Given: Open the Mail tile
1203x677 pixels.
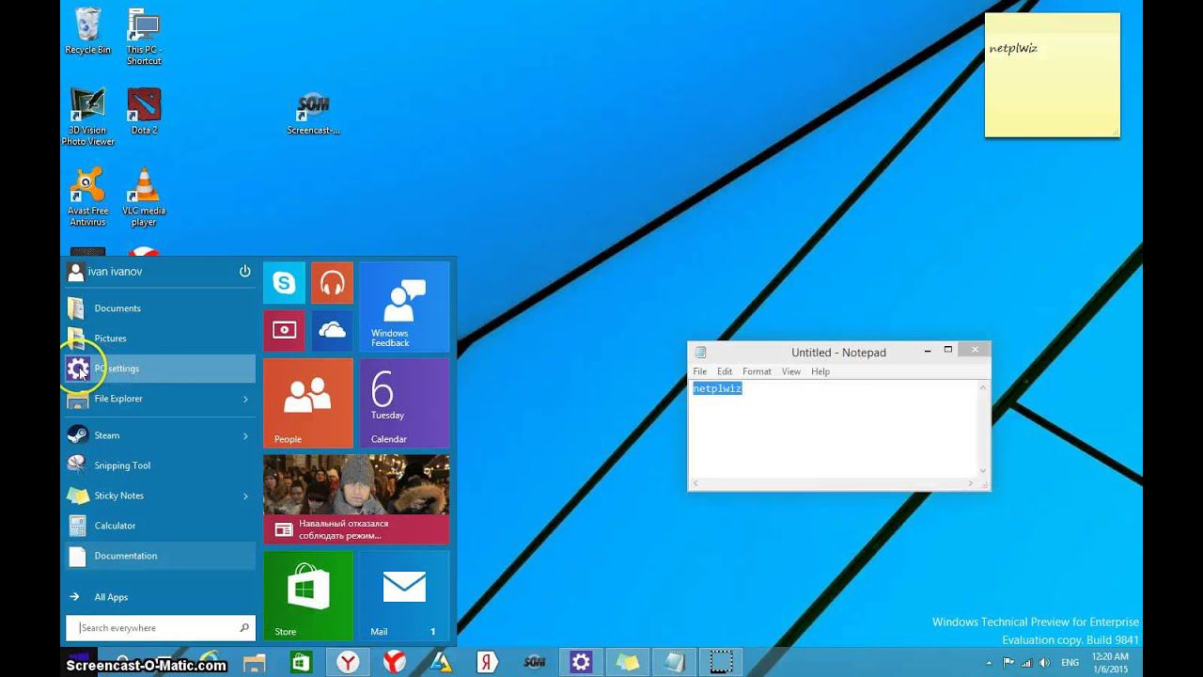Looking at the screenshot, I should [x=404, y=594].
